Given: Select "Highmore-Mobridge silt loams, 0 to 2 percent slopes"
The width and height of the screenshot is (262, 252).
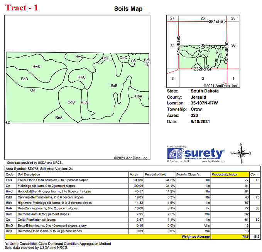Looking at the screenshot, I should (55, 203).
